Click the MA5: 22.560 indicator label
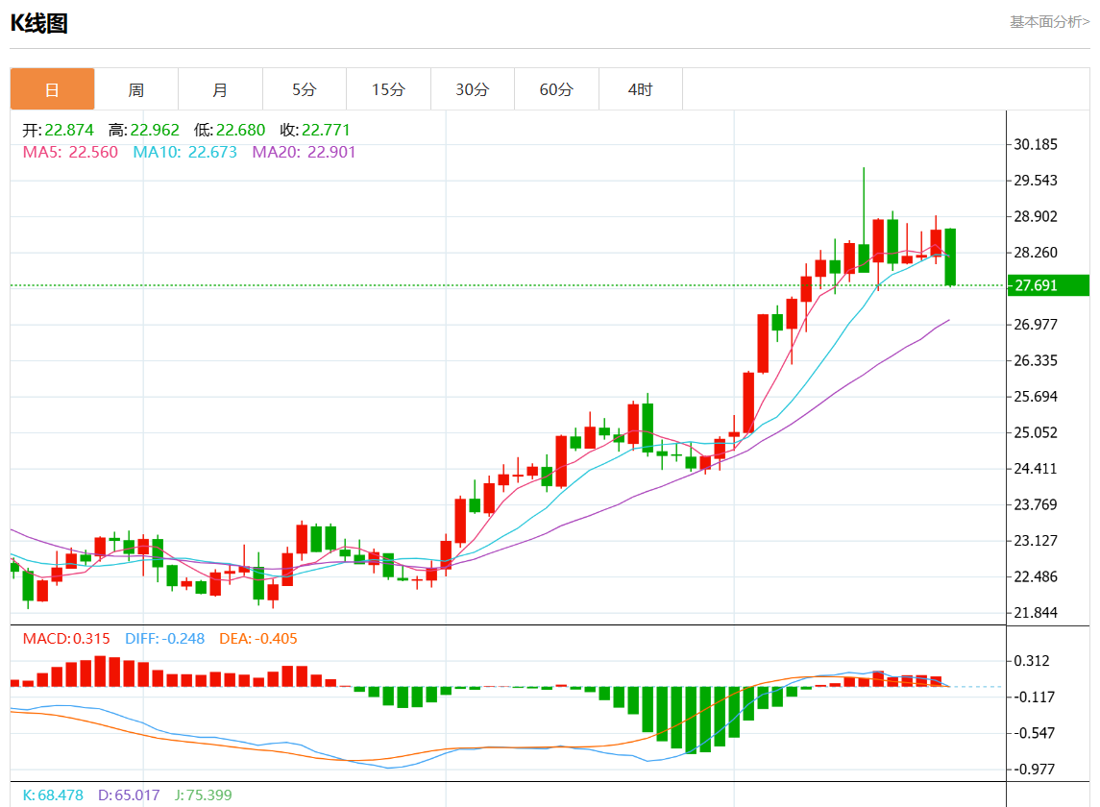The height and width of the screenshot is (807, 1100). (70, 153)
